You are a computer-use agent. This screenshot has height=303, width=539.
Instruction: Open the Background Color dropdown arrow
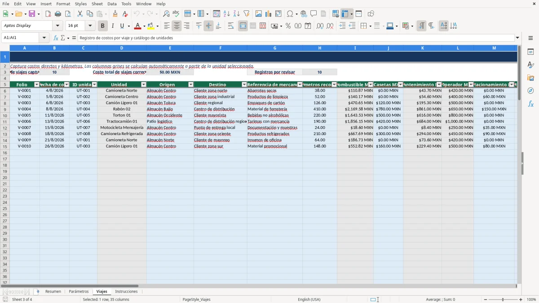point(157,26)
